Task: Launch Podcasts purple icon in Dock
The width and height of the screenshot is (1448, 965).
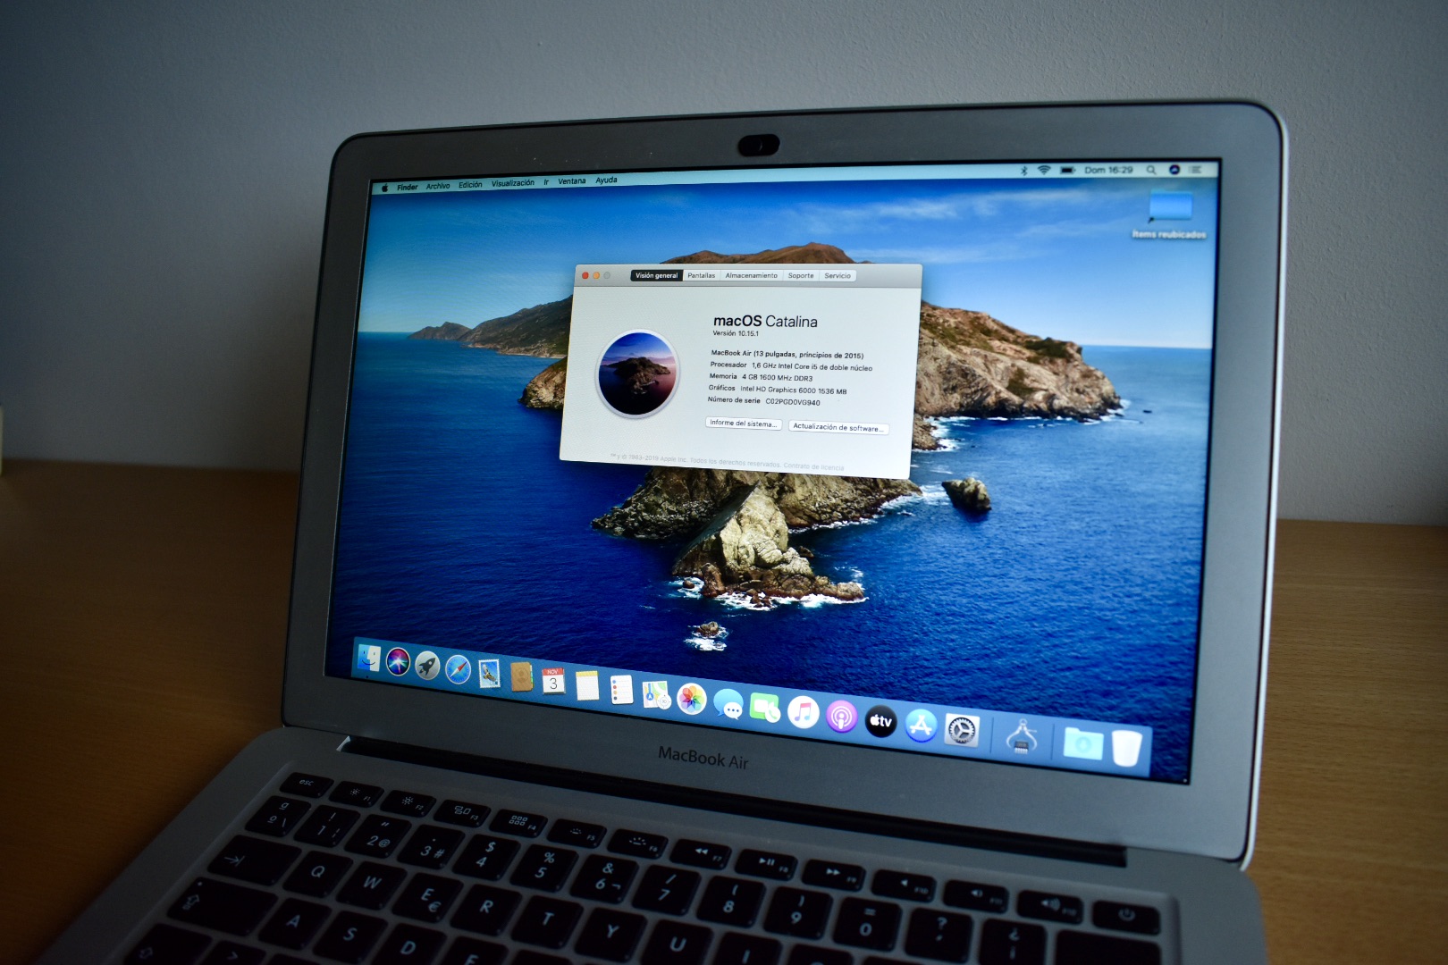Action: (841, 716)
